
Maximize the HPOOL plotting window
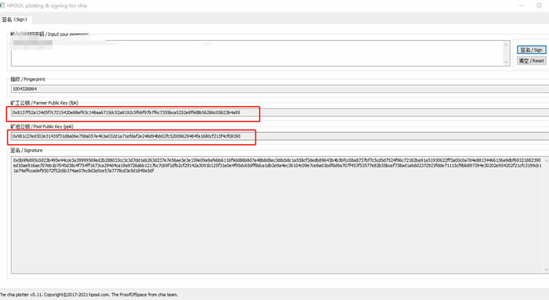point(539,5)
